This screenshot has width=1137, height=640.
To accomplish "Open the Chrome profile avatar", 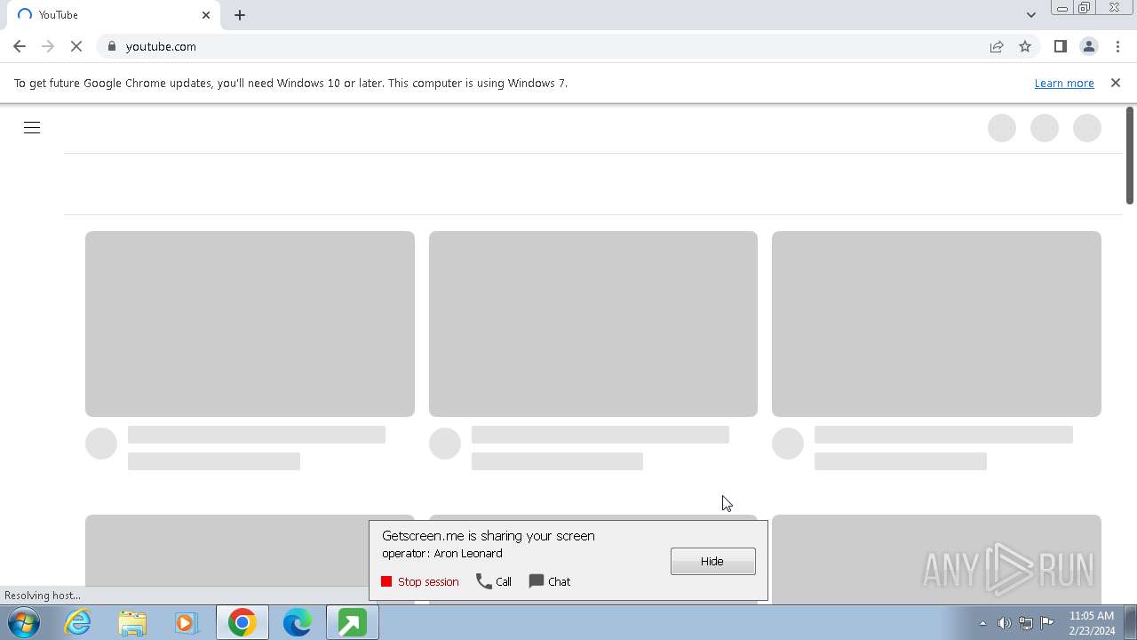I will coord(1088,46).
